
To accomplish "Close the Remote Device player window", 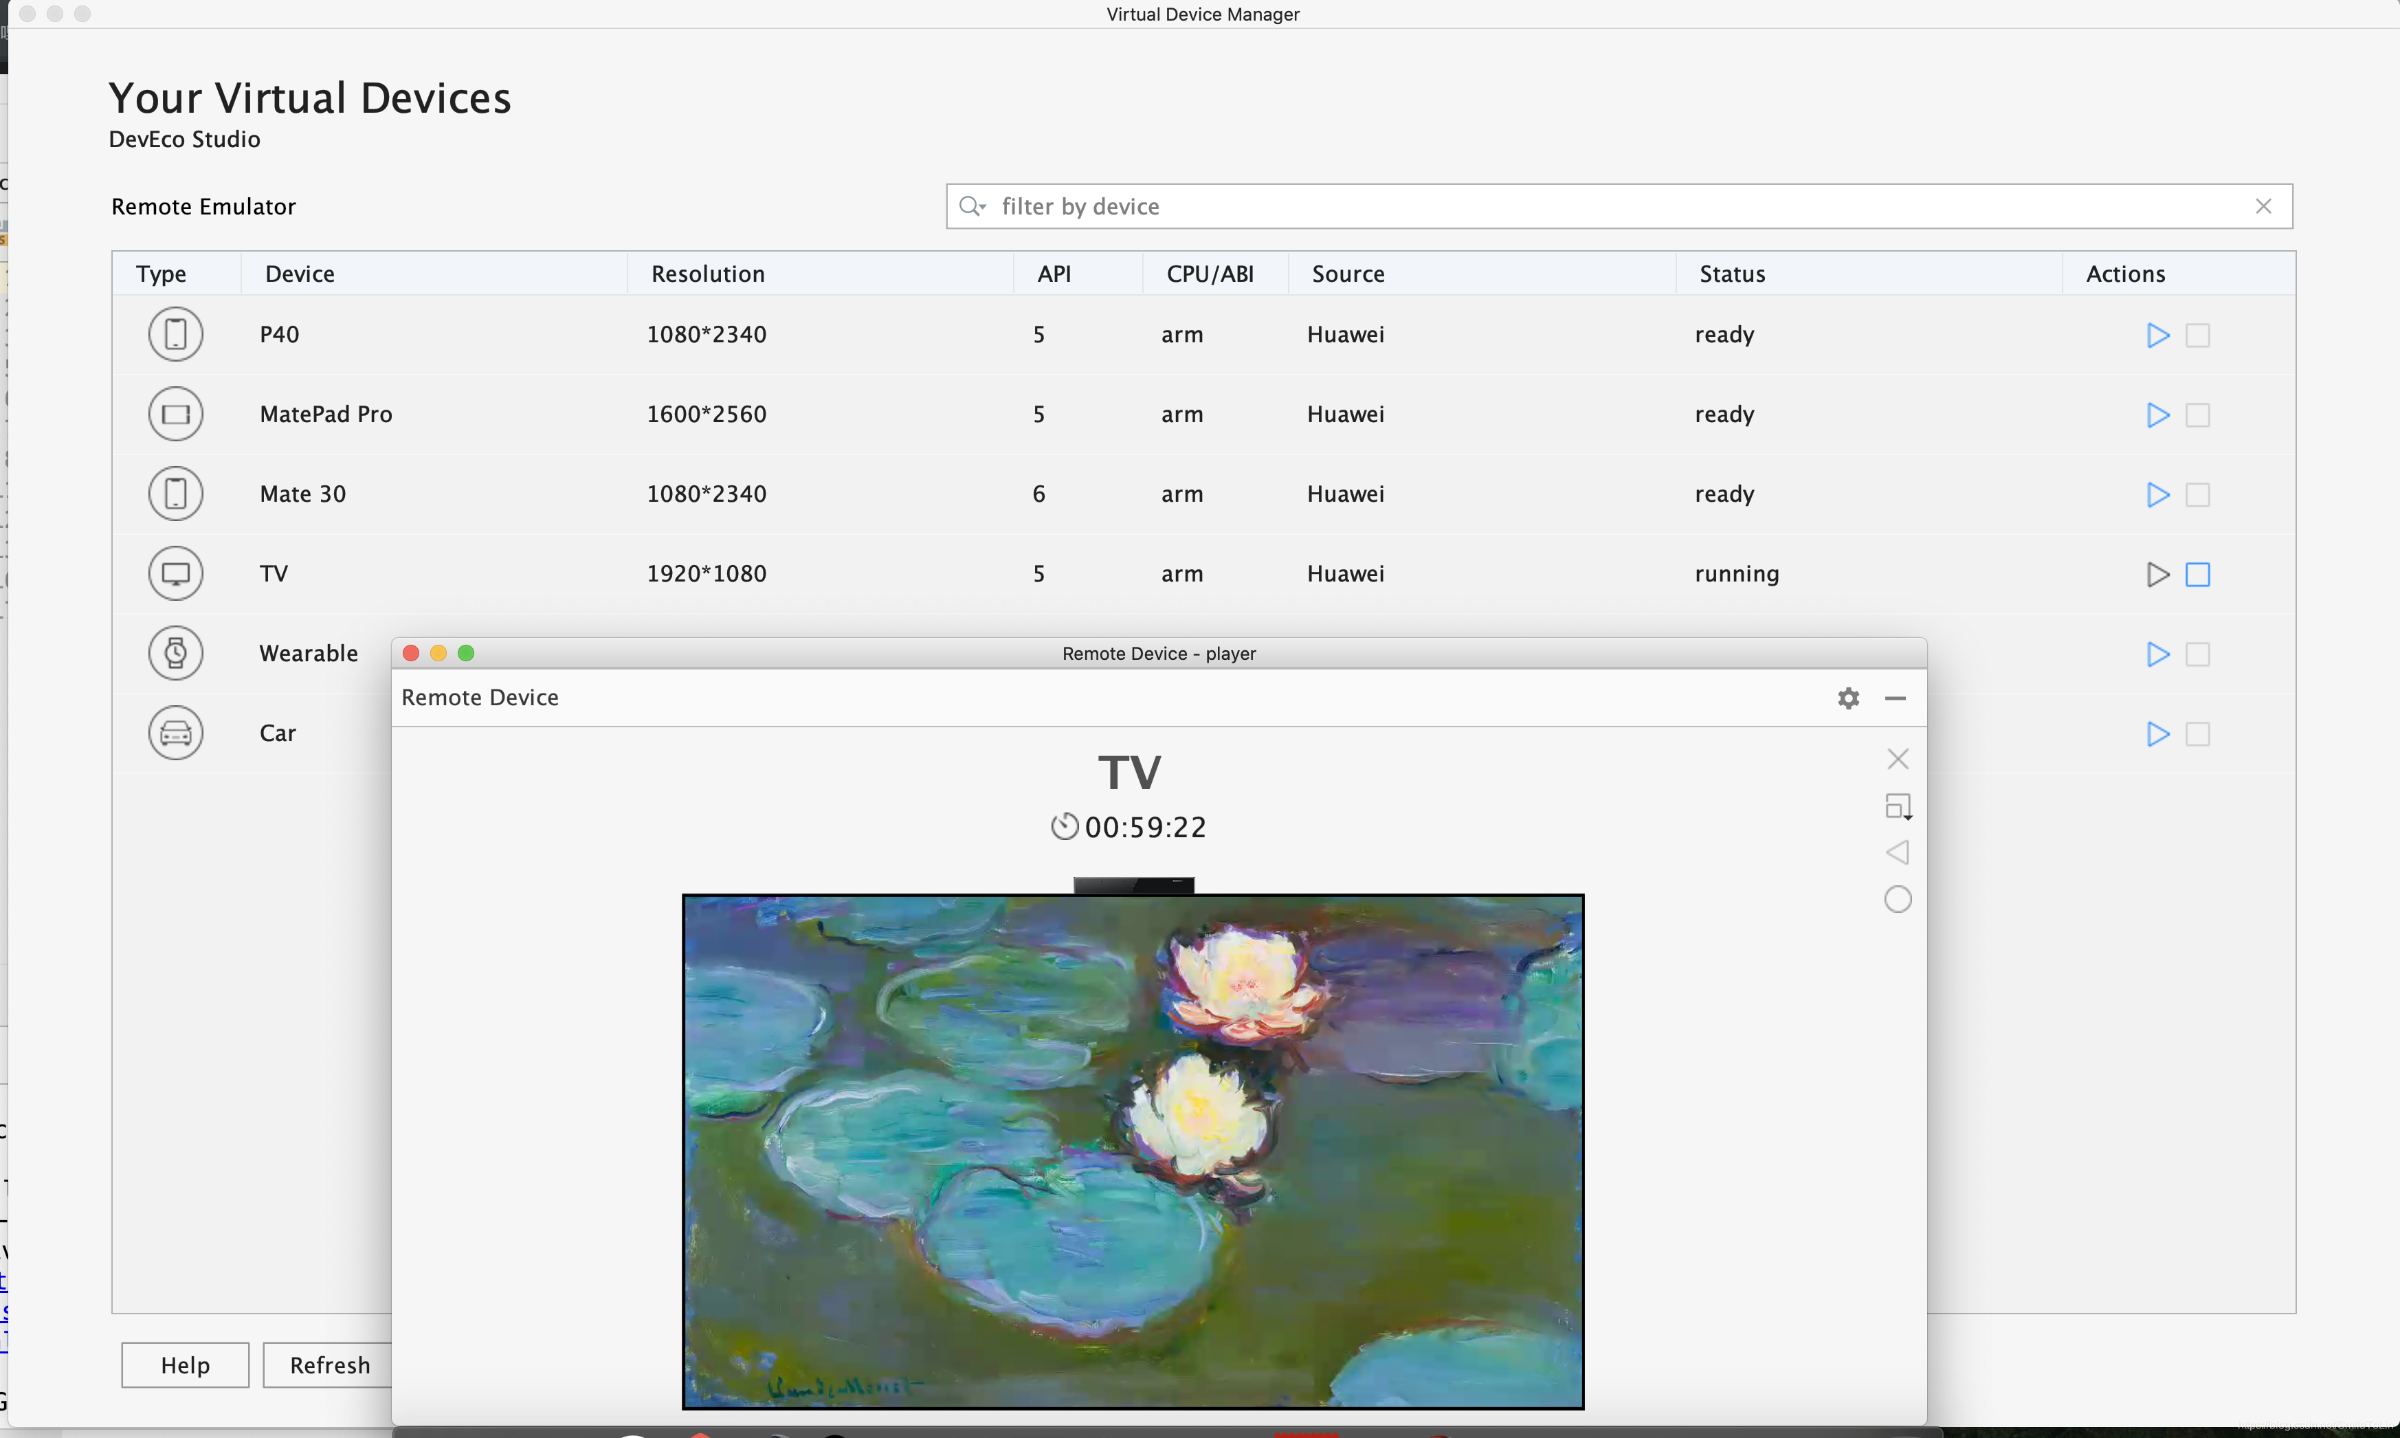I will (411, 653).
